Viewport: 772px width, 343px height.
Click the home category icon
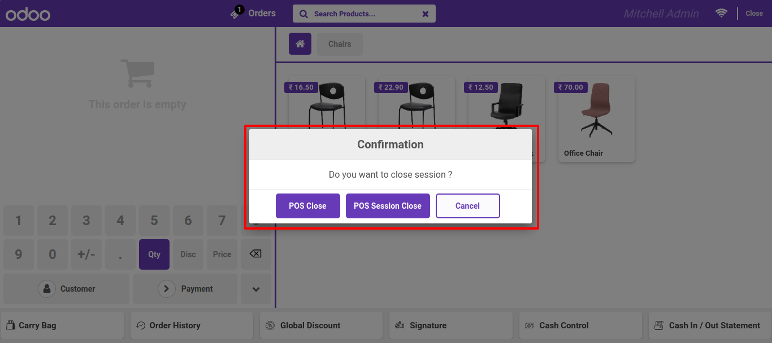pyautogui.click(x=300, y=44)
